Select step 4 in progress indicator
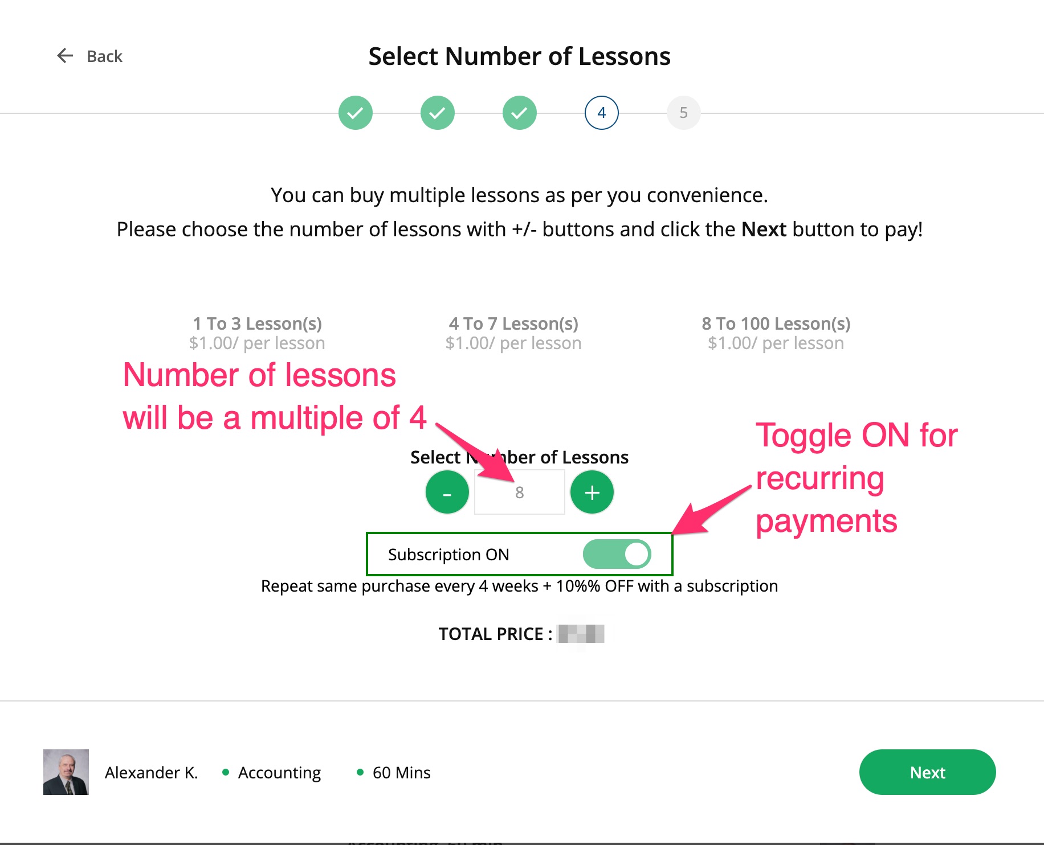1044x845 pixels. click(x=601, y=113)
